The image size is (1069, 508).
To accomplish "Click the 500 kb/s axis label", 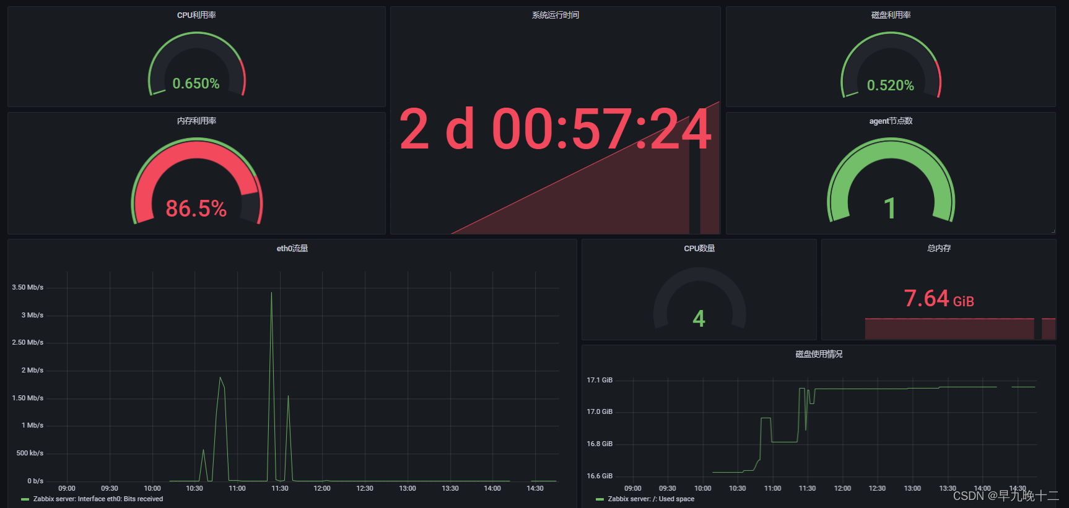I will point(30,453).
